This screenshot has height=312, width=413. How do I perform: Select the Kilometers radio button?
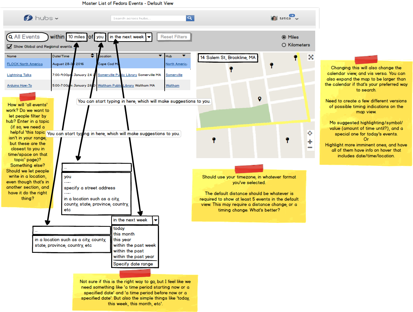284,45
